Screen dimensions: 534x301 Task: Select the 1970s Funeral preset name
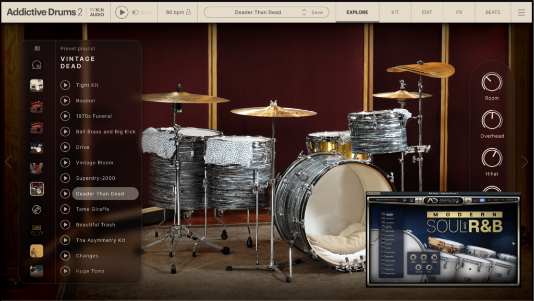[94, 116]
